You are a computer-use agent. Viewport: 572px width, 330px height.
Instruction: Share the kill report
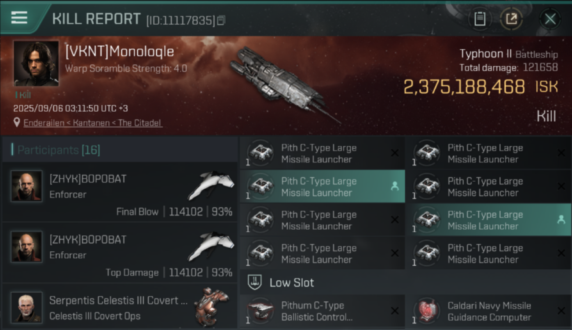coord(511,19)
